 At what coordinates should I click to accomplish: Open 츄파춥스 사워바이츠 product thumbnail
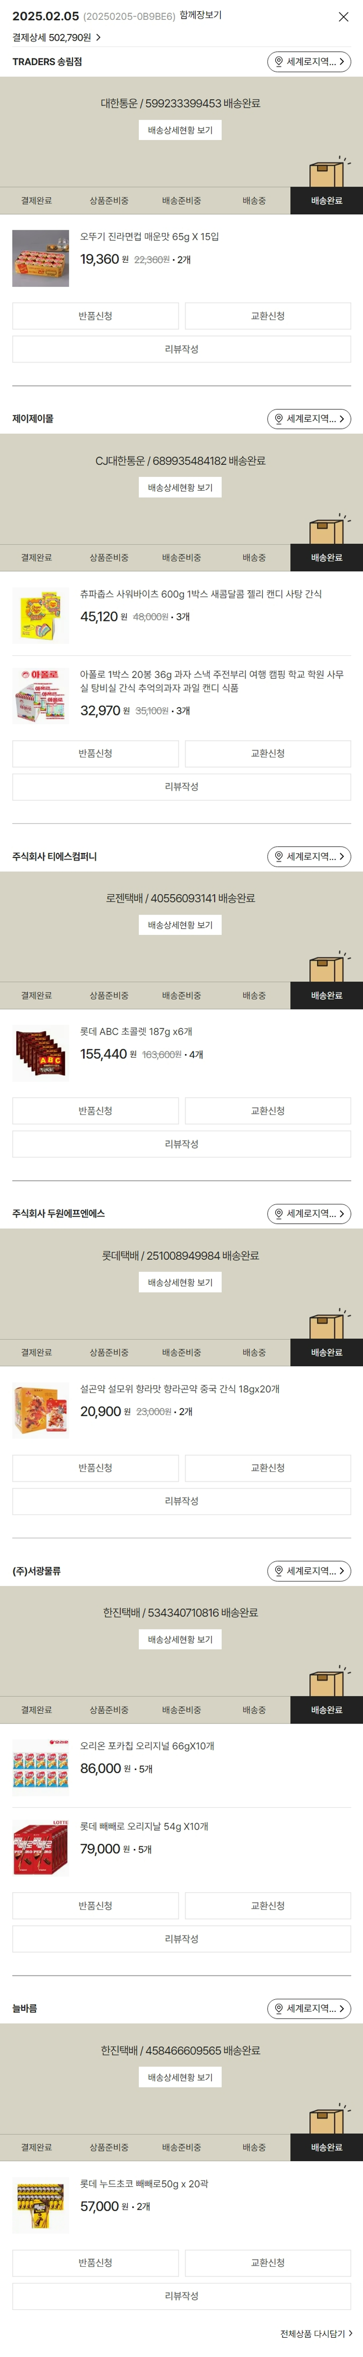pyautogui.click(x=40, y=616)
